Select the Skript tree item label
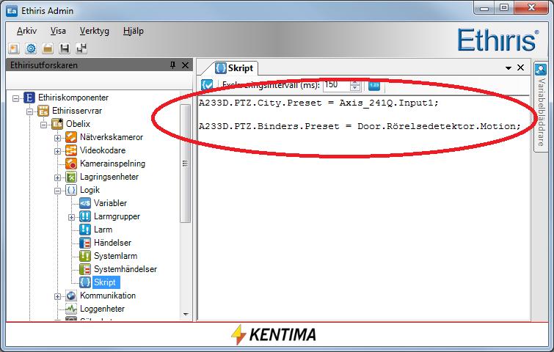Viewport: 554px width, 352px height. point(105,282)
